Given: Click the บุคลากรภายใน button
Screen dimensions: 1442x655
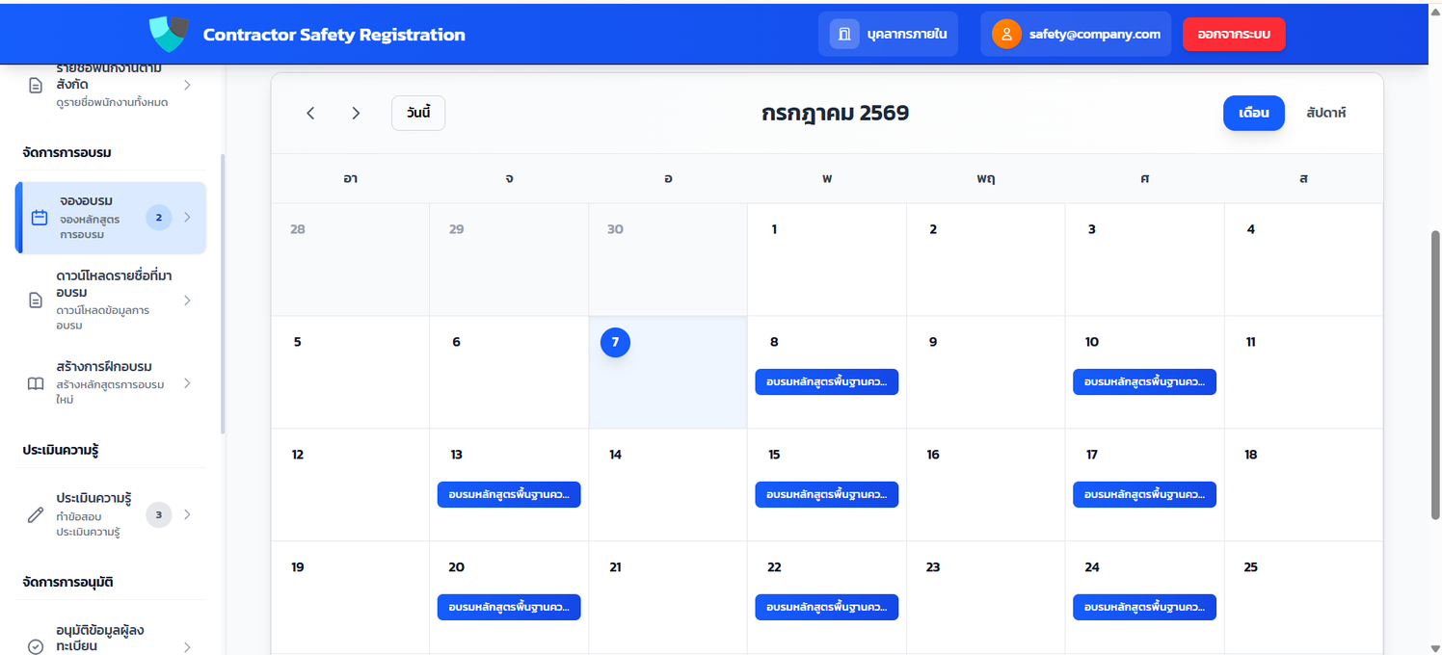Looking at the screenshot, I should 888,34.
